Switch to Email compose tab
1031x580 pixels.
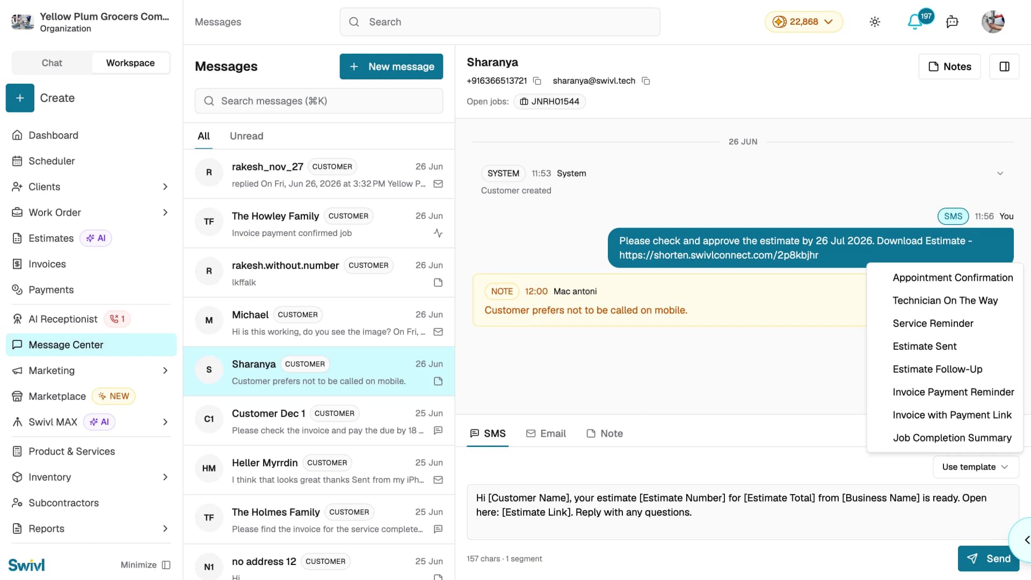click(x=546, y=434)
